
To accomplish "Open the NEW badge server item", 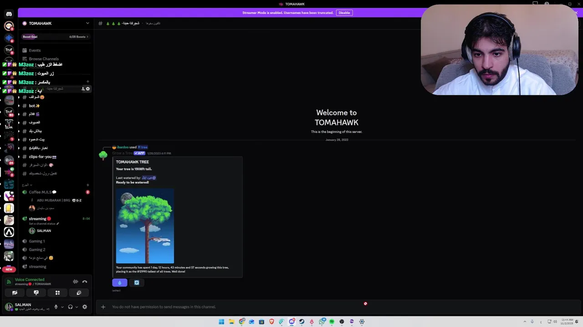I will 9,269.
